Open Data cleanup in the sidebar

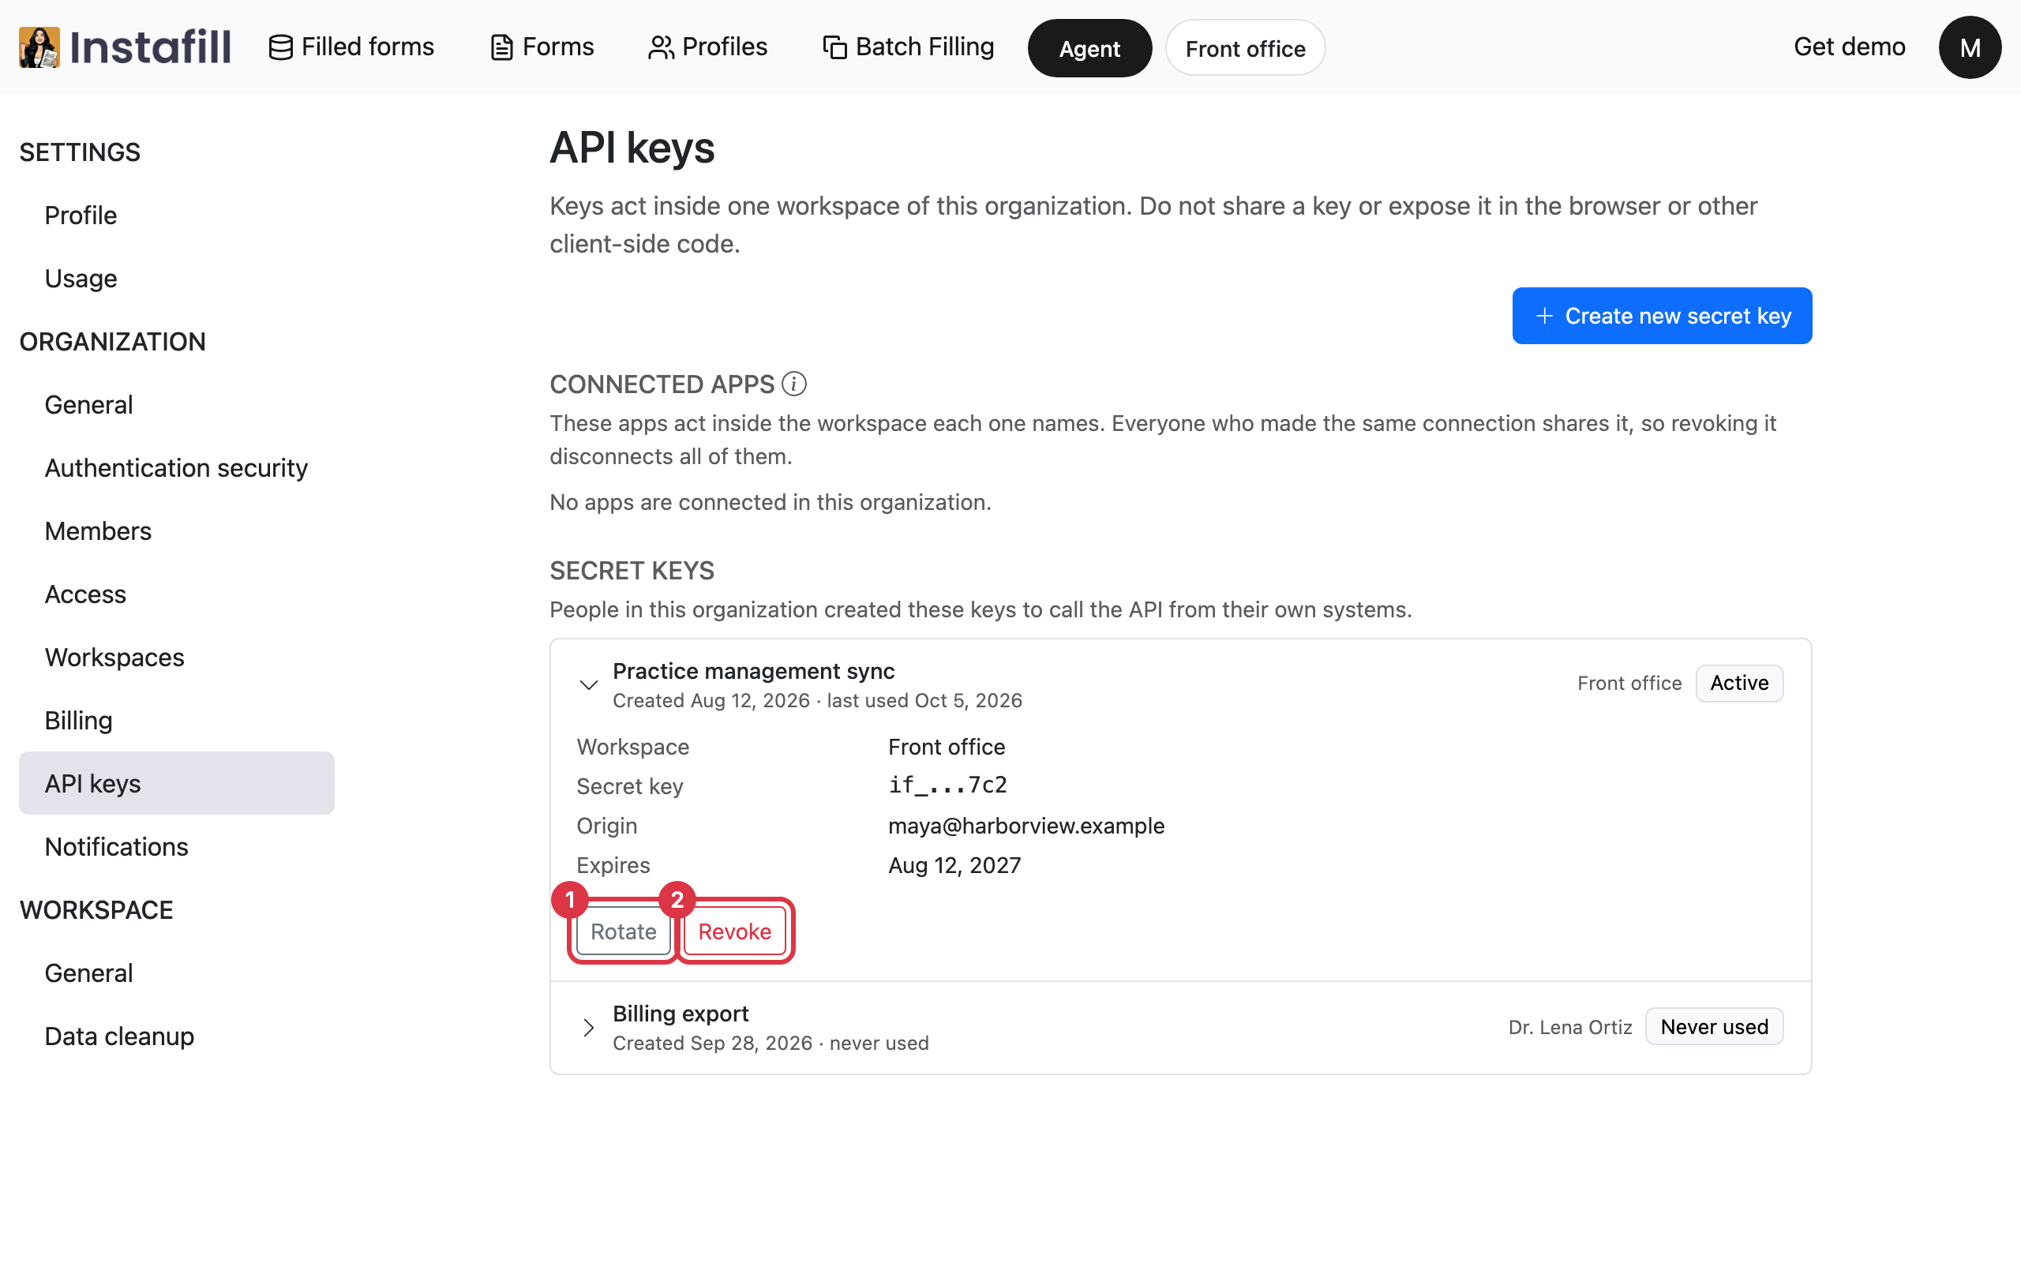[176, 1036]
